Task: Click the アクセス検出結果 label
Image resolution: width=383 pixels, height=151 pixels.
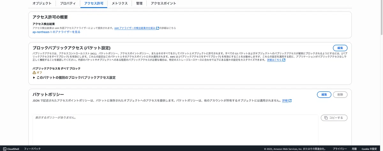Action: tap(44, 24)
